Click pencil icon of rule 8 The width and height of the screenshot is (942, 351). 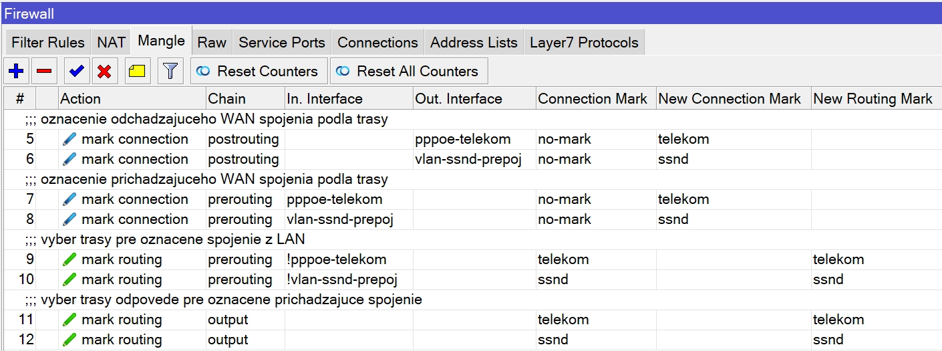(69, 219)
